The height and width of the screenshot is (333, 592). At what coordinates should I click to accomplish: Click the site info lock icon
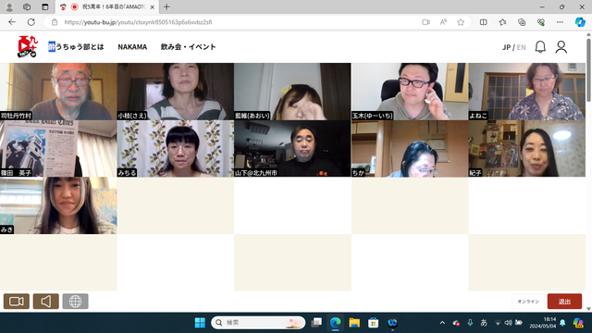(x=55, y=22)
